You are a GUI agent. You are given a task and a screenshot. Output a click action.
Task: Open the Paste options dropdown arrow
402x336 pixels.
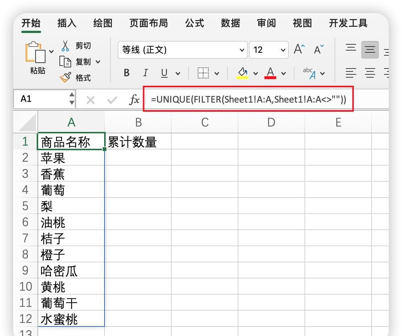click(x=51, y=51)
